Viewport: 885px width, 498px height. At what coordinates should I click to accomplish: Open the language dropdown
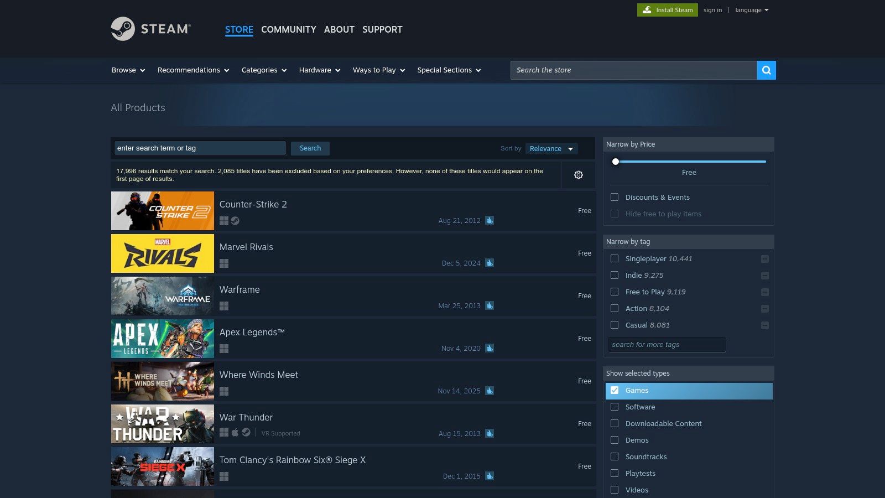(x=751, y=9)
